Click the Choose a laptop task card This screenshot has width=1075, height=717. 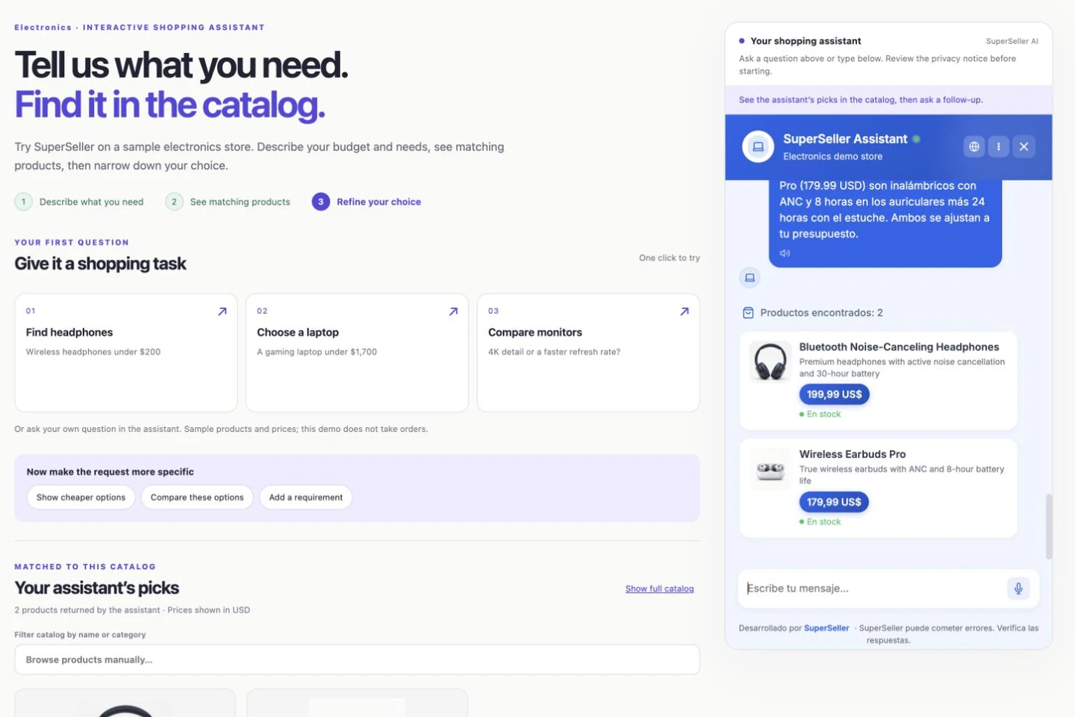[x=357, y=353]
